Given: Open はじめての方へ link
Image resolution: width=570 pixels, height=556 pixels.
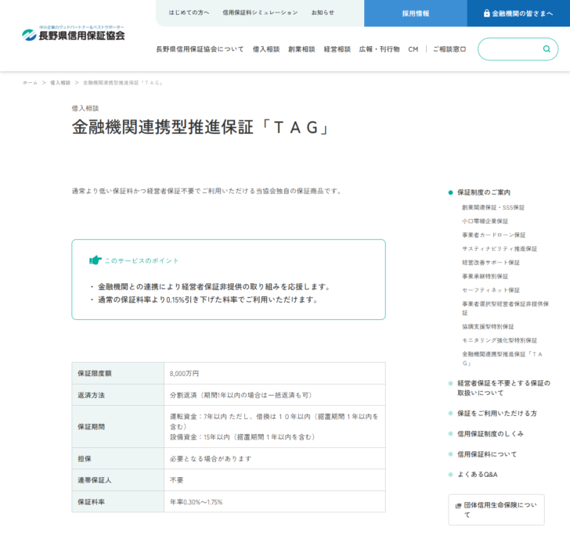Looking at the screenshot, I should (x=189, y=13).
